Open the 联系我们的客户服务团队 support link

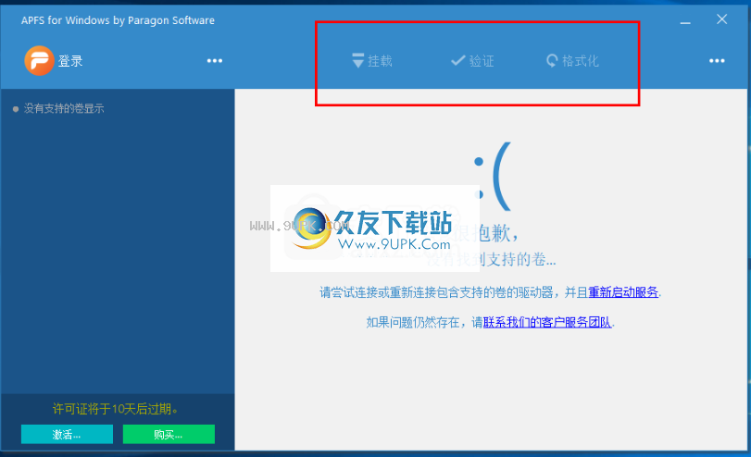point(547,323)
